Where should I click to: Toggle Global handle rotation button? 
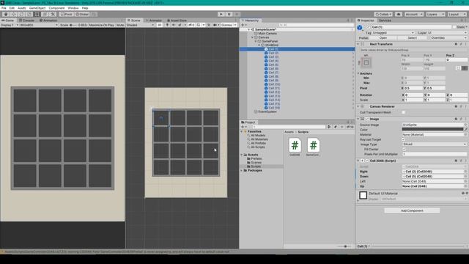82,14
